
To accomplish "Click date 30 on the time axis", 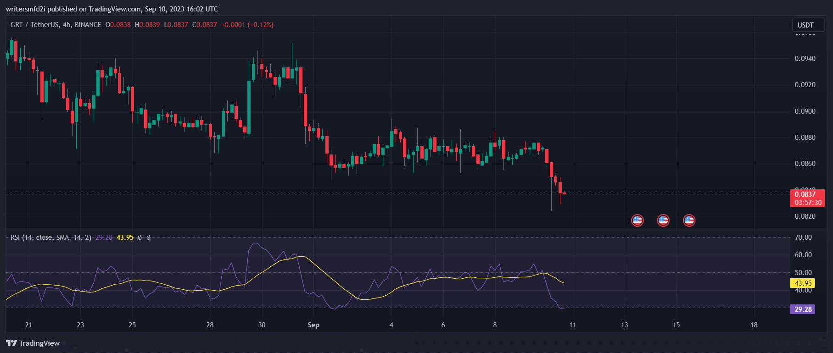I will coord(262,325).
